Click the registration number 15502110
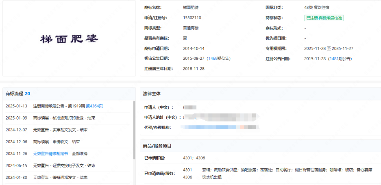 [x=192, y=18]
